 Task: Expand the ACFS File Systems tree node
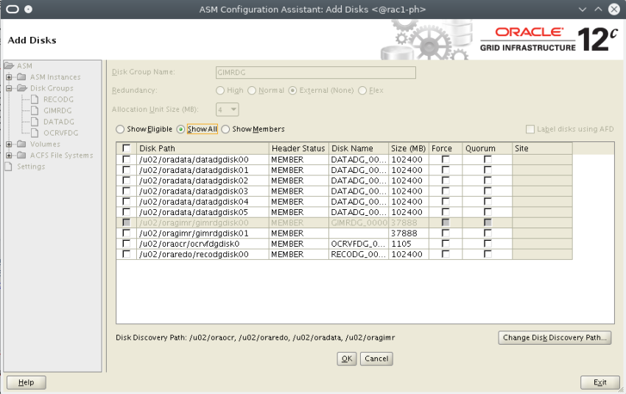click(9, 155)
